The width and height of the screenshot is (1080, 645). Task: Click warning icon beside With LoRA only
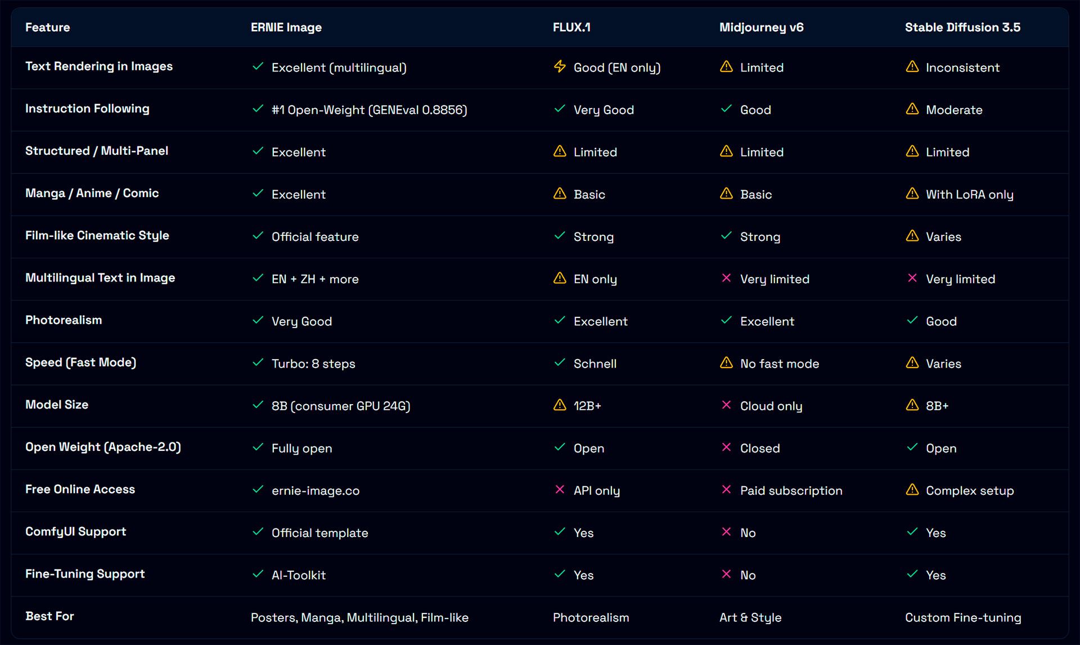tap(912, 194)
